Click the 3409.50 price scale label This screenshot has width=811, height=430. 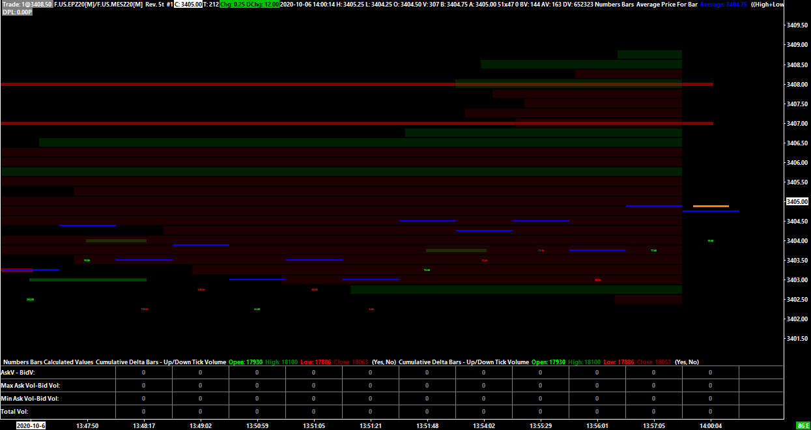pyautogui.click(x=797, y=25)
